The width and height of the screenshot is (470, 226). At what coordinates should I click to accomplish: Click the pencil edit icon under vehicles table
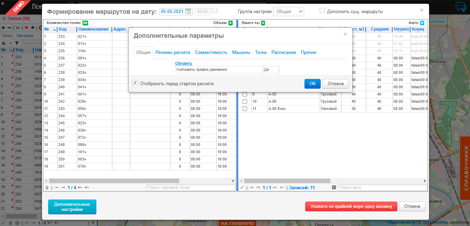coord(242,188)
